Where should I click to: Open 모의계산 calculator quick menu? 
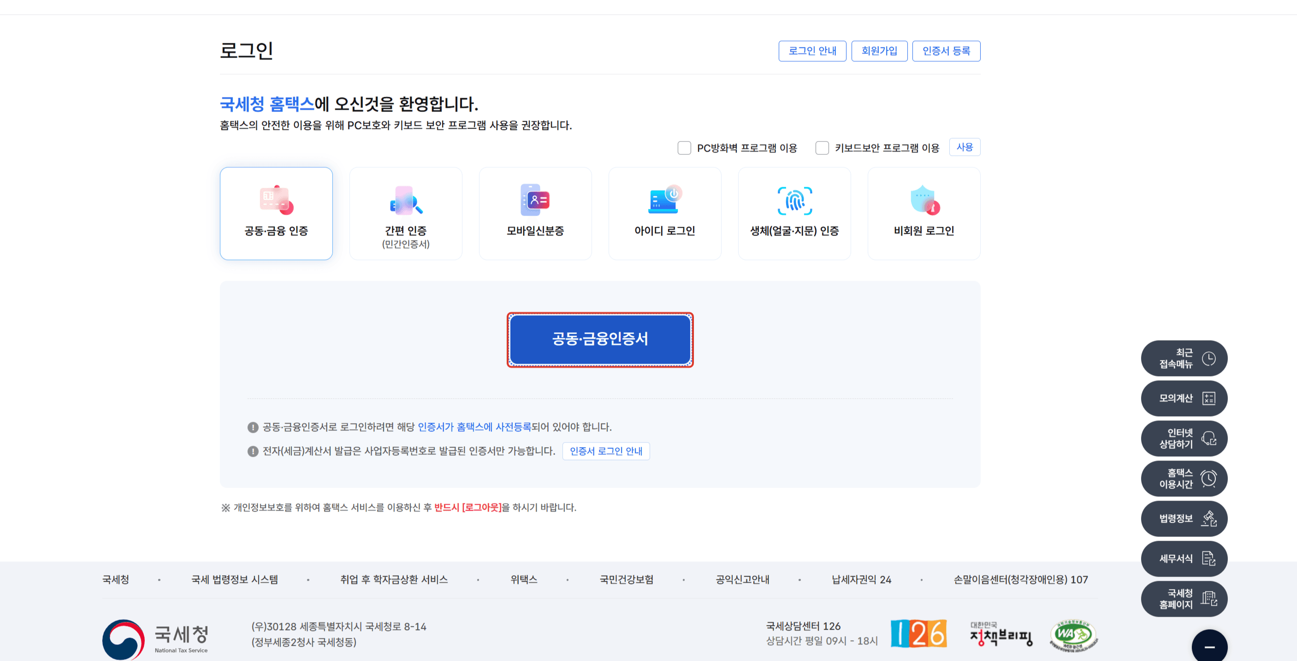click(x=1184, y=398)
